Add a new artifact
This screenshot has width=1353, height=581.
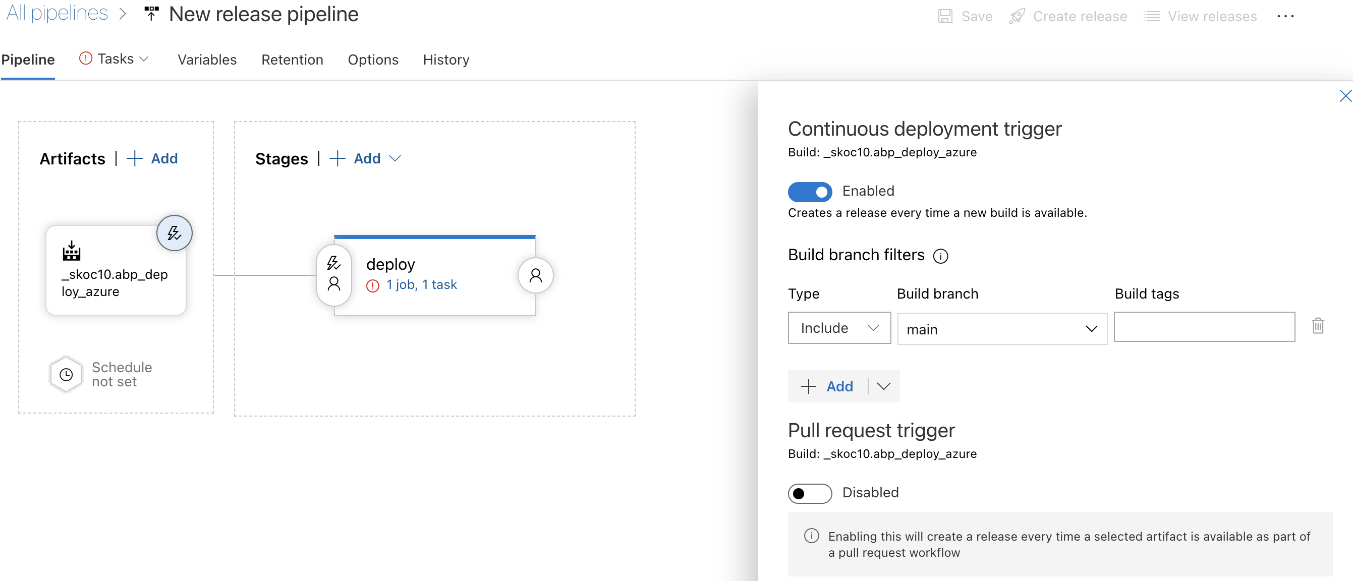pos(153,158)
